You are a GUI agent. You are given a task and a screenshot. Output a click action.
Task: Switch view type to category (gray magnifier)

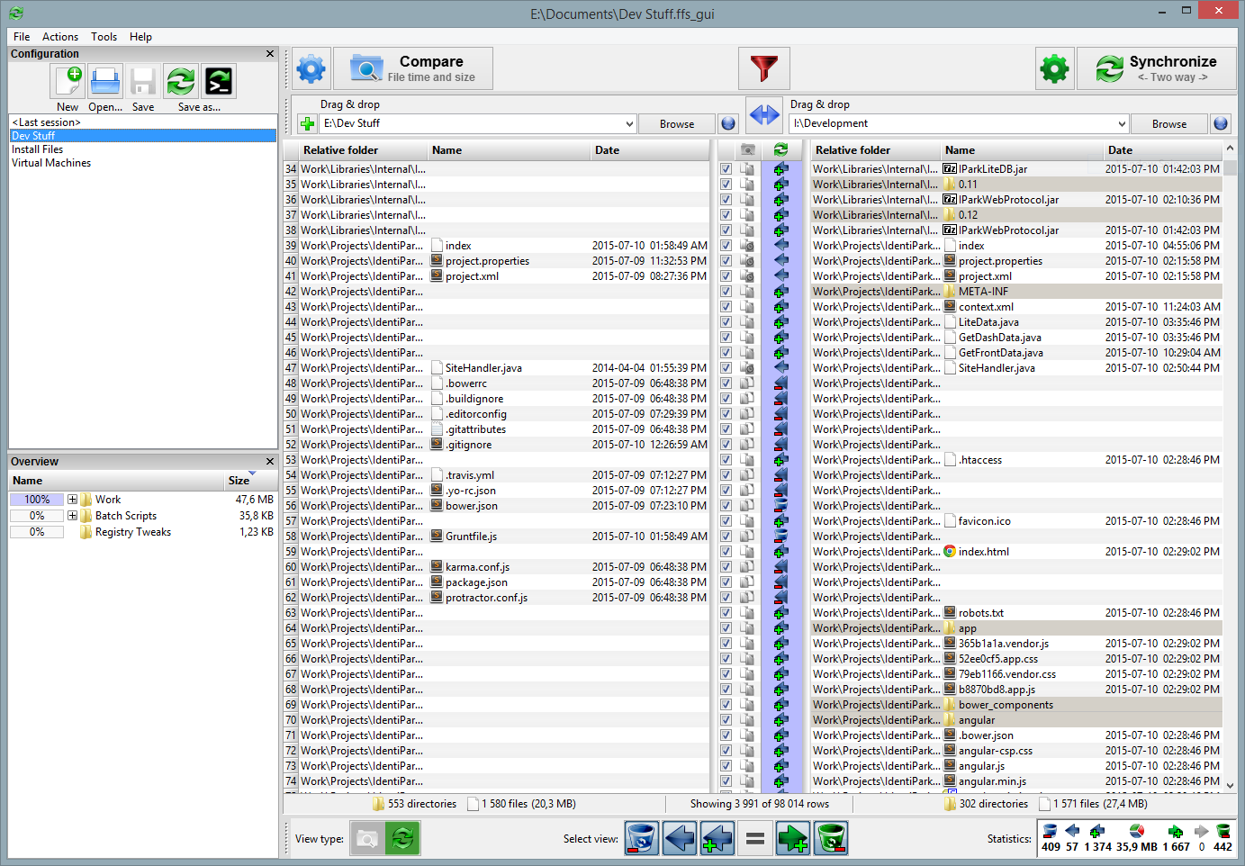pos(366,839)
